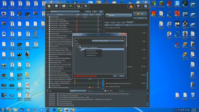
Task: Switch to the Saves tab
Action: 123,23
